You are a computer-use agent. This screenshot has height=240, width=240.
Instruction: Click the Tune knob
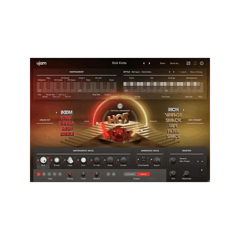(x=83, y=174)
